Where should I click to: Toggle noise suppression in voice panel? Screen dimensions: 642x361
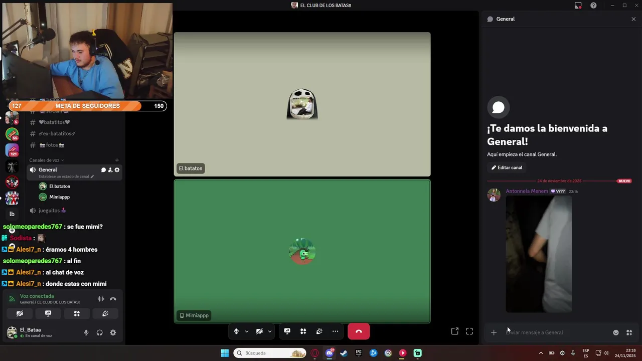point(101,299)
